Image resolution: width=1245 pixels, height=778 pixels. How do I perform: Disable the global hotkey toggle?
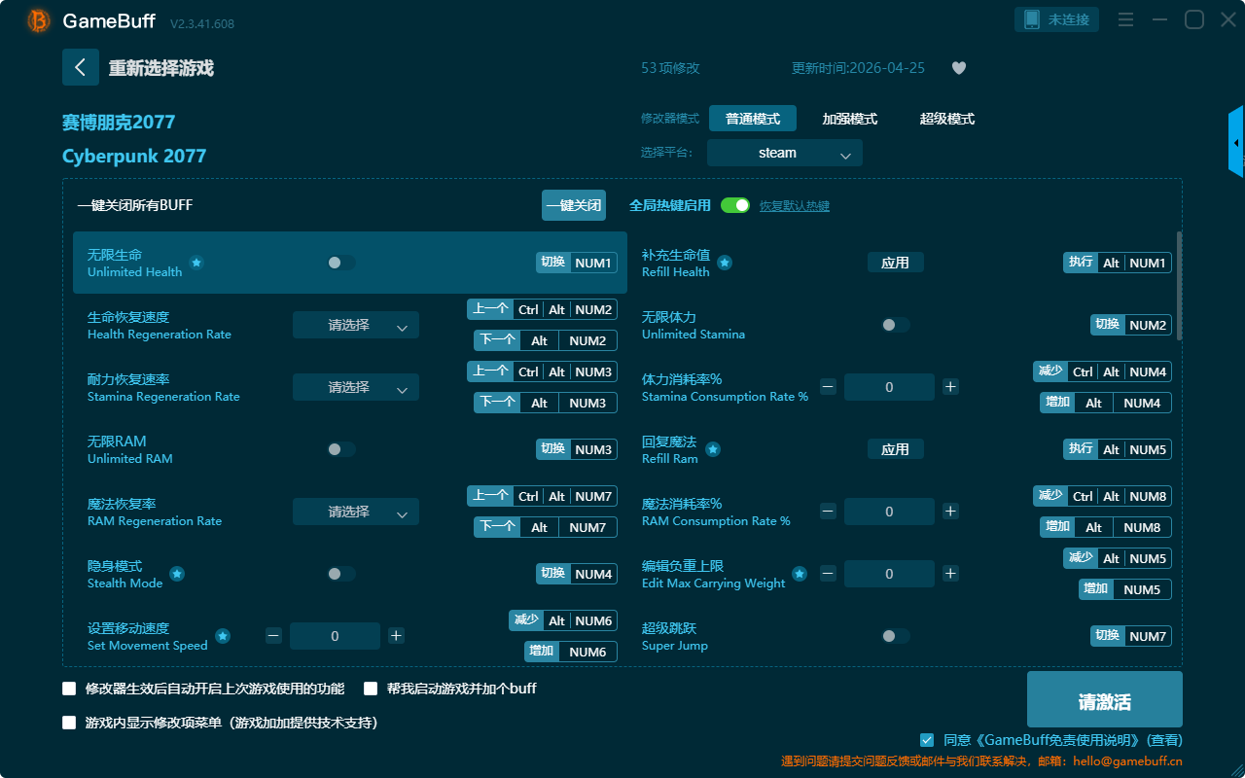coord(735,205)
